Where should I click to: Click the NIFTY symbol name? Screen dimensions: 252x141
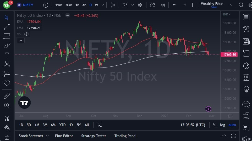[28, 5]
